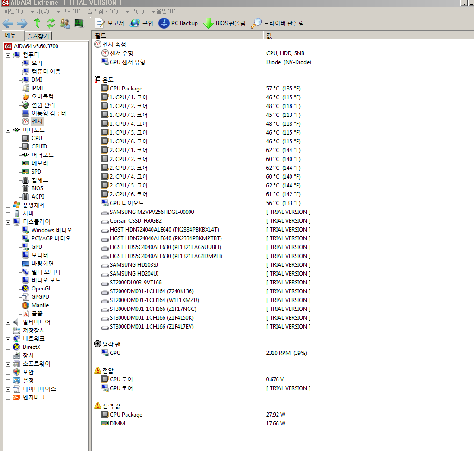Switch to the 즐겨찾기 tab
Image resolution: width=474 pixels, height=451 pixels.
[38, 36]
